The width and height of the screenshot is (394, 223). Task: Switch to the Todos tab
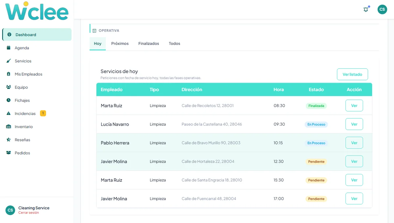tap(174, 43)
